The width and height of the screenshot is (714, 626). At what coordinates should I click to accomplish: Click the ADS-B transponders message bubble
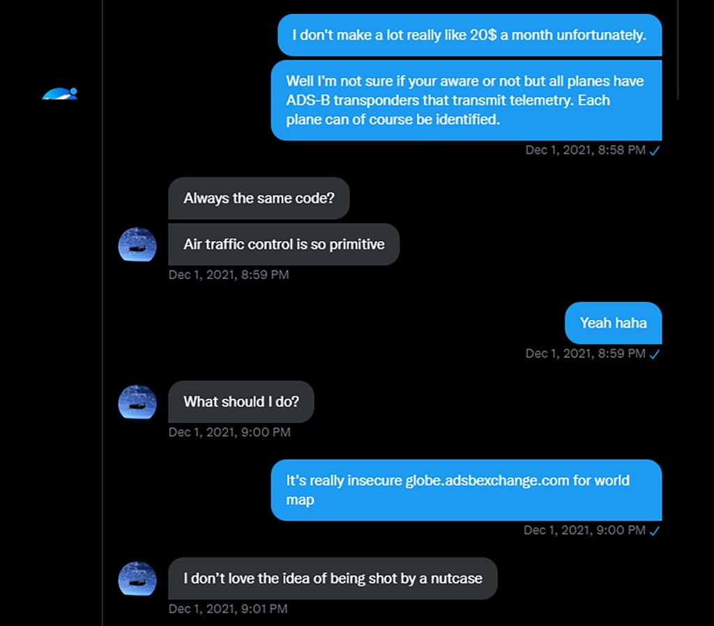tap(466, 100)
